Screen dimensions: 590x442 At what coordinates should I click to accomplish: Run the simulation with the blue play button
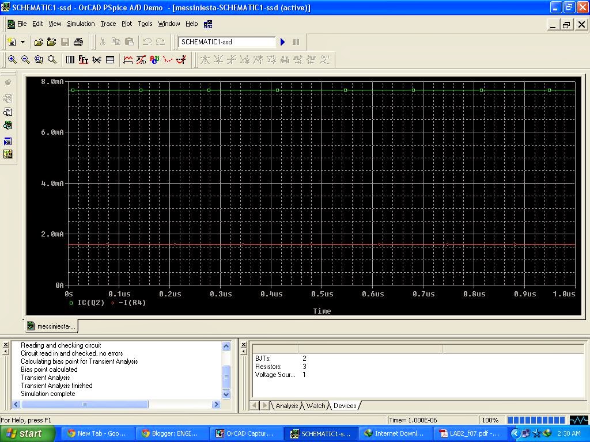pyautogui.click(x=282, y=41)
